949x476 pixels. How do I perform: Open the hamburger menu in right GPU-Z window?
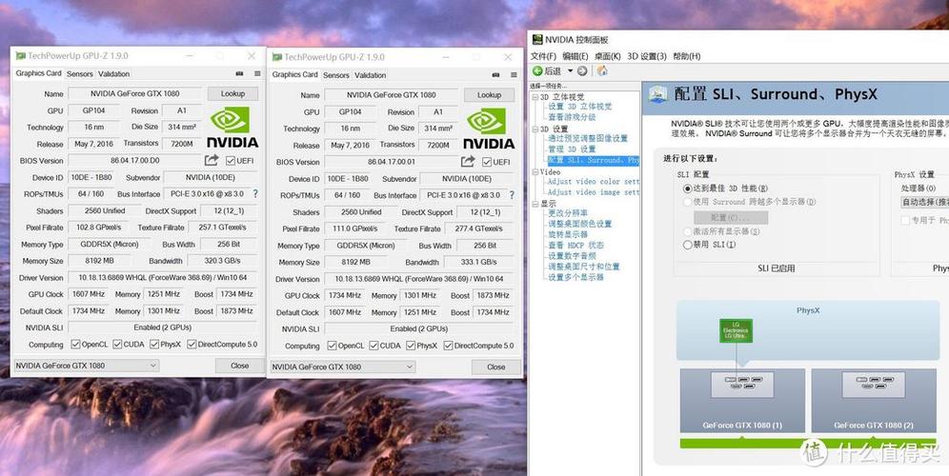point(514,75)
